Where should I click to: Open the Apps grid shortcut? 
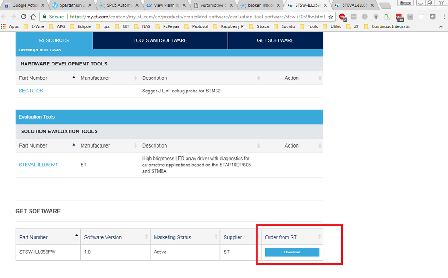pyautogui.click(x=10, y=26)
